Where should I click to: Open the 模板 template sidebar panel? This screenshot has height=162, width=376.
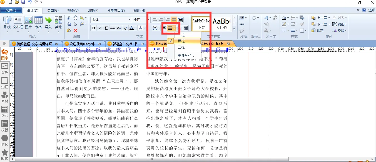point(5,126)
